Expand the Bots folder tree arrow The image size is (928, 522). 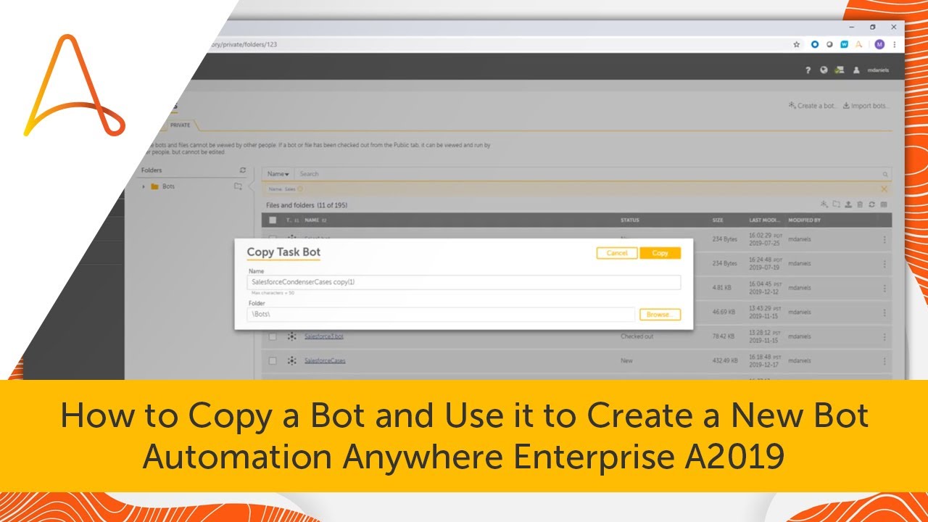pyautogui.click(x=144, y=186)
